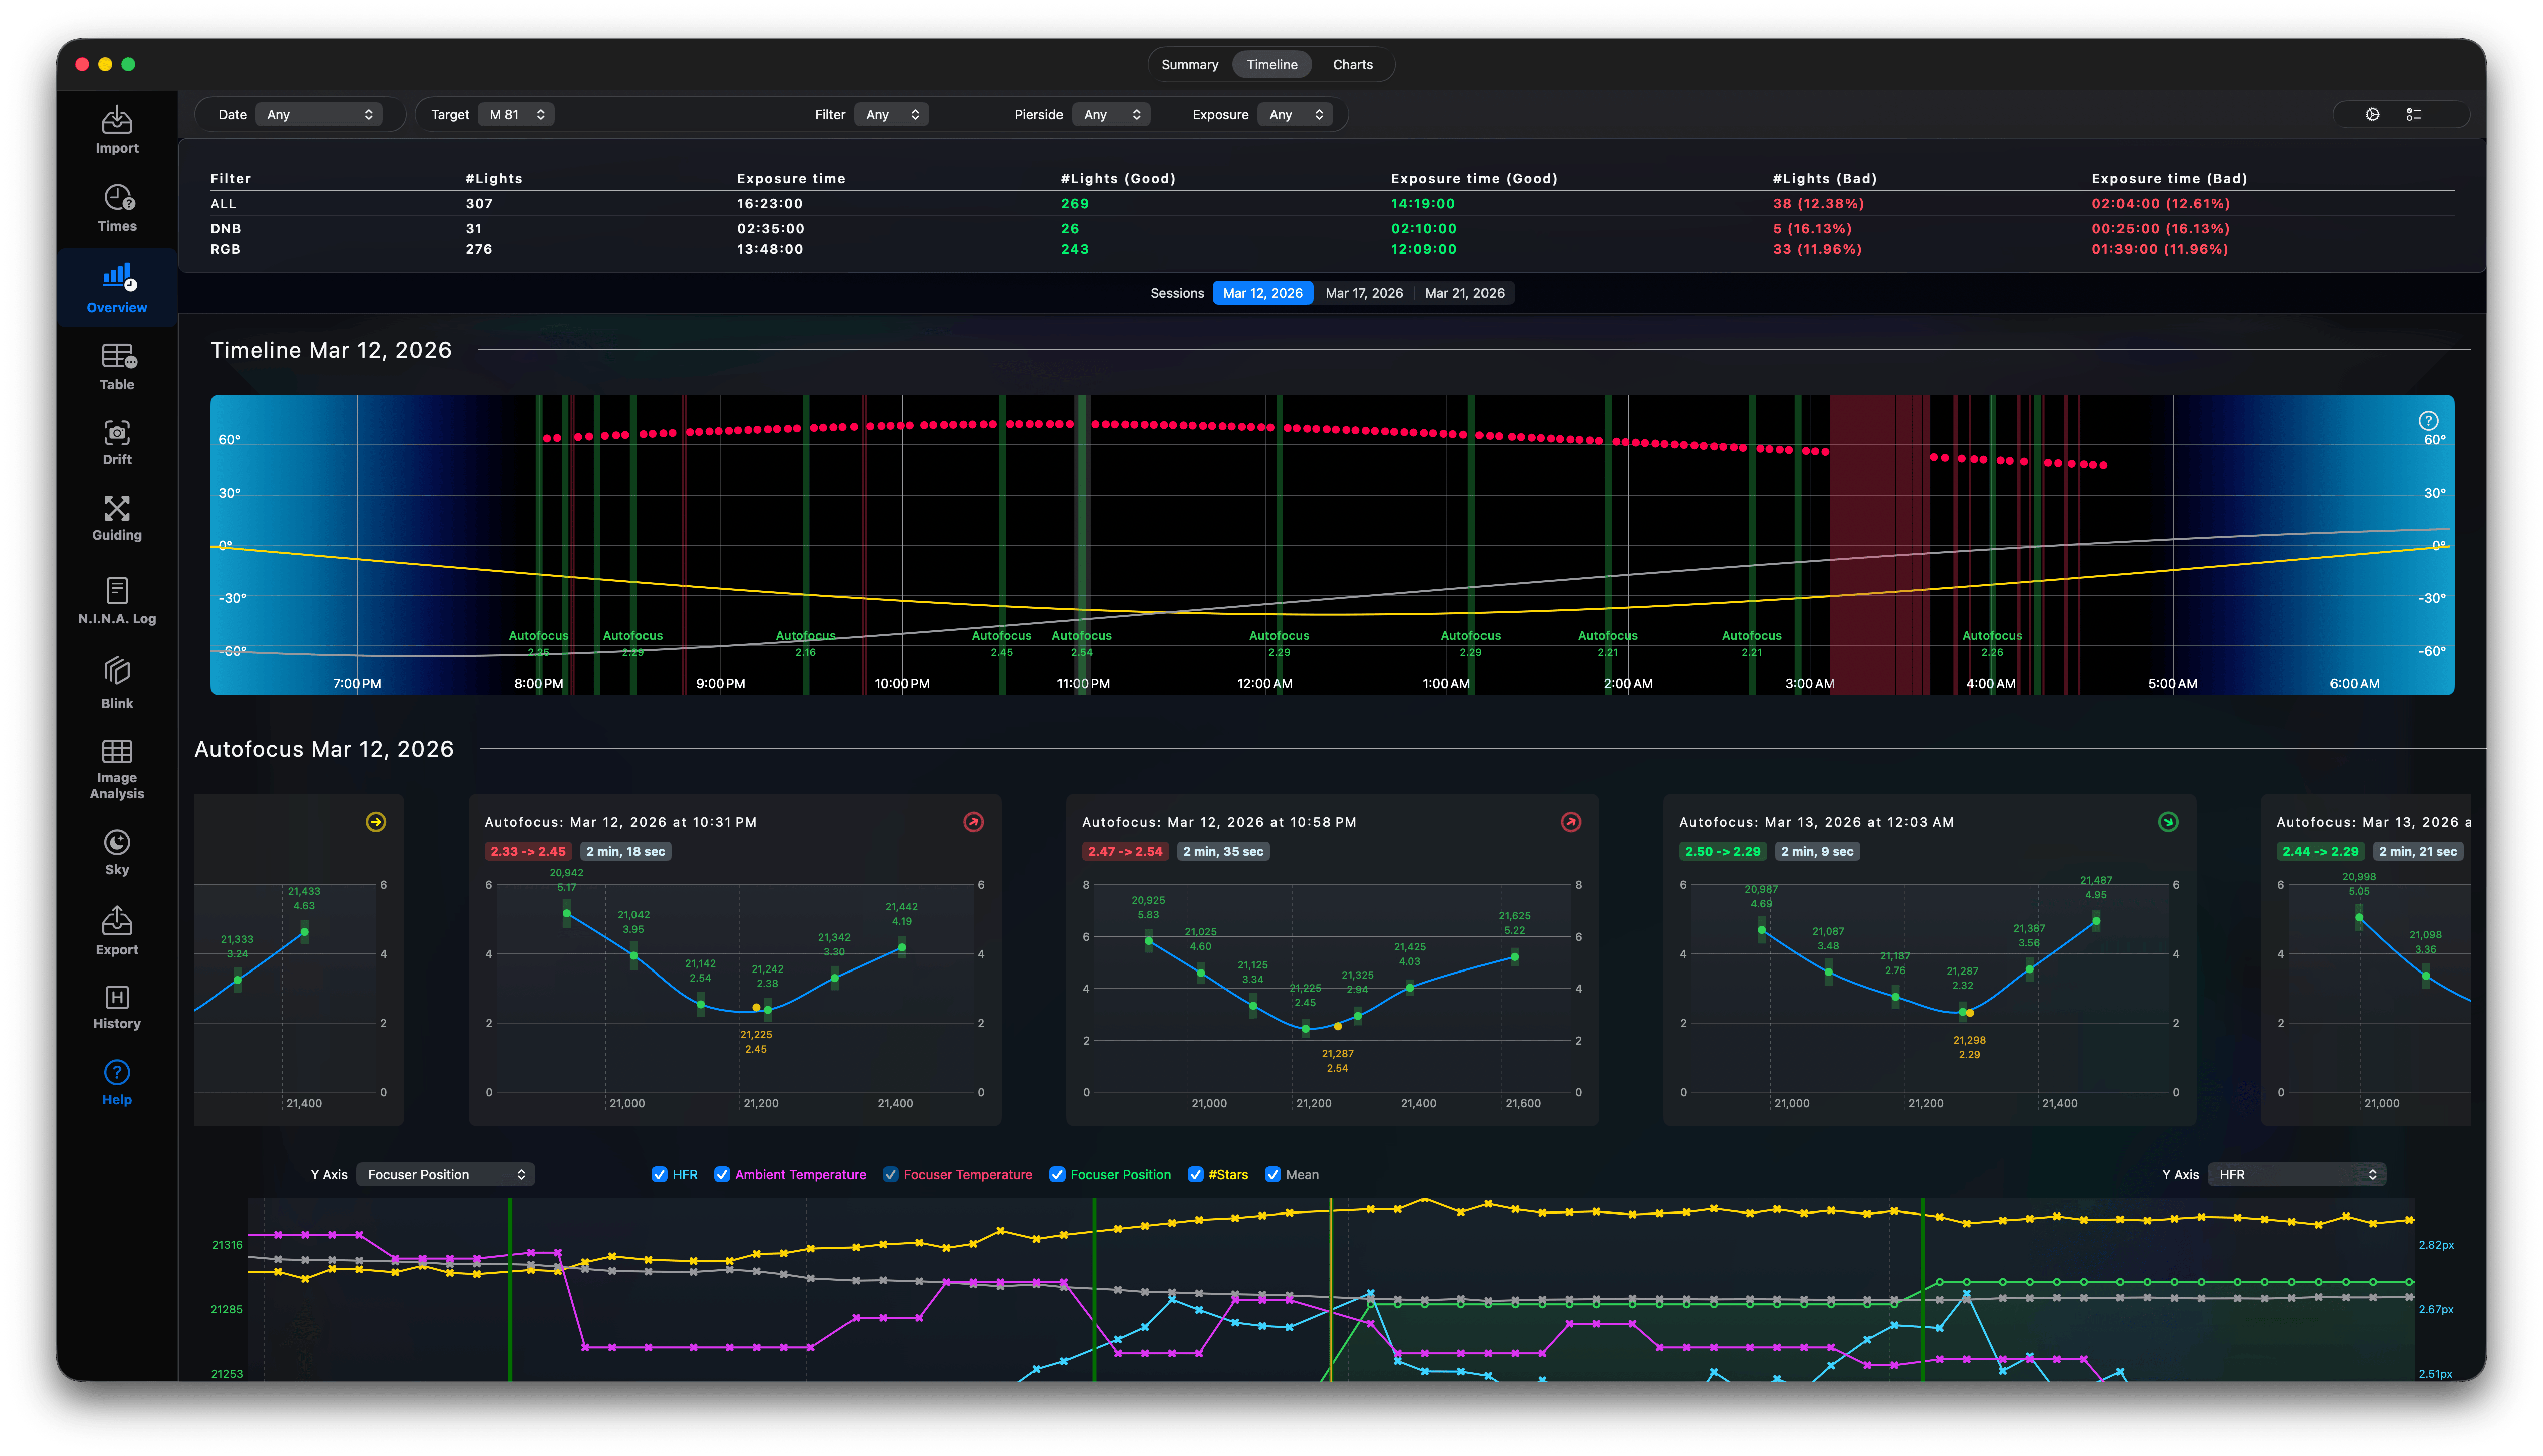Image resolution: width=2543 pixels, height=1456 pixels.
Task: Open the Target M 81 dropdown
Action: pyautogui.click(x=516, y=114)
